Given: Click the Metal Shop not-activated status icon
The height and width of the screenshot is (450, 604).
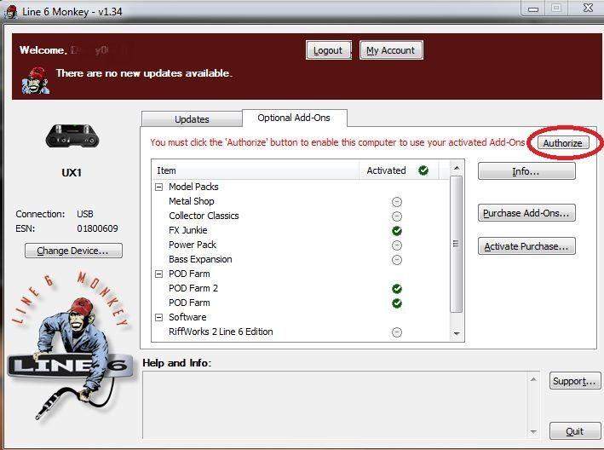Looking at the screenshot, I should coord(397,202).
